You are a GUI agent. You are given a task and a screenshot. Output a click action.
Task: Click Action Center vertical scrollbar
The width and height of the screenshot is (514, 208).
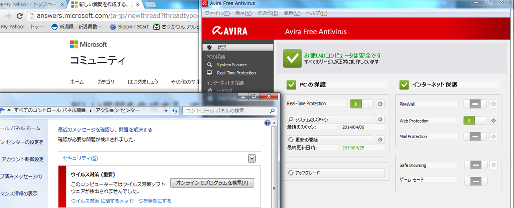(x=275, y=164)
